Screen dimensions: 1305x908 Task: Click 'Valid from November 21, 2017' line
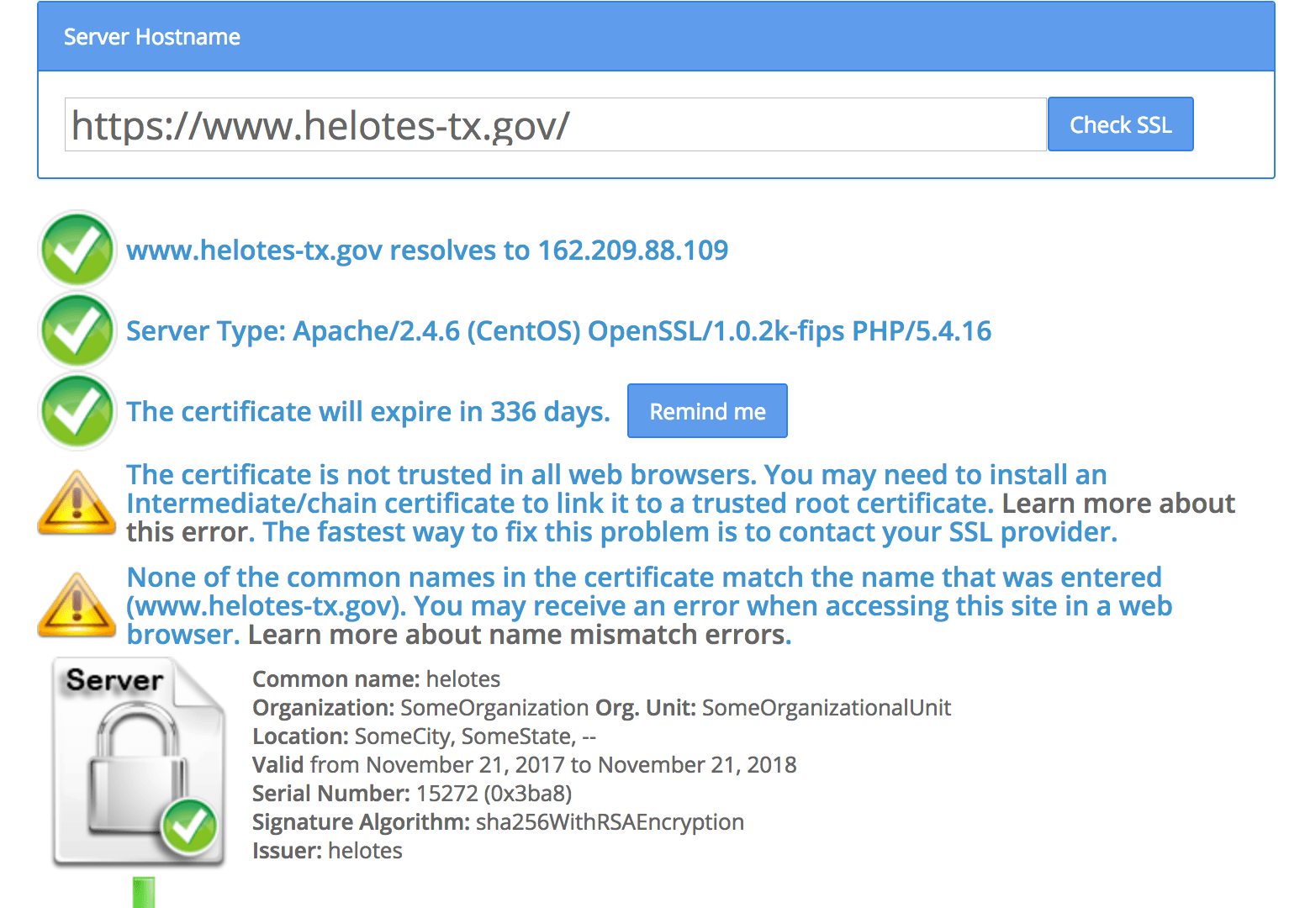[x=525, y=765]
